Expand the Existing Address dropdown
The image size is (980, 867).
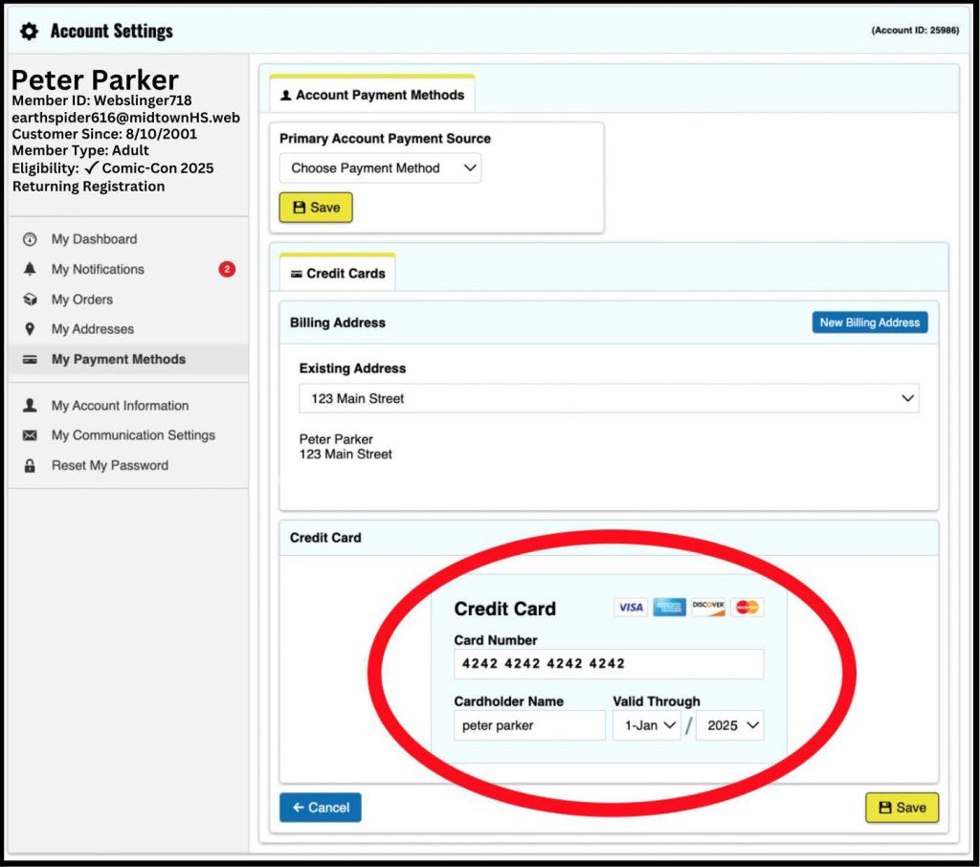pyautogui.click(x=609, y=398)
